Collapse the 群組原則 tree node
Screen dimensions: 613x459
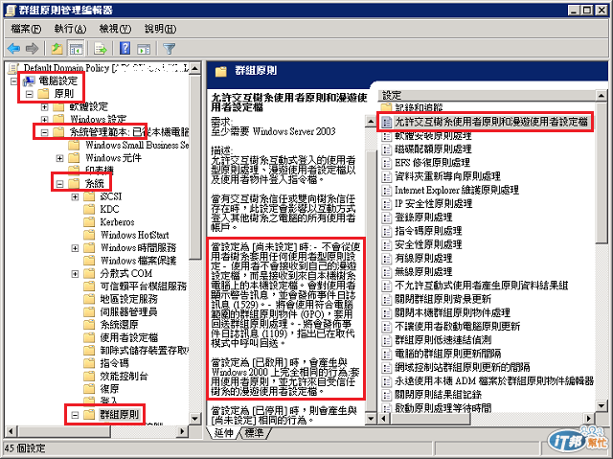pos(75,415)
